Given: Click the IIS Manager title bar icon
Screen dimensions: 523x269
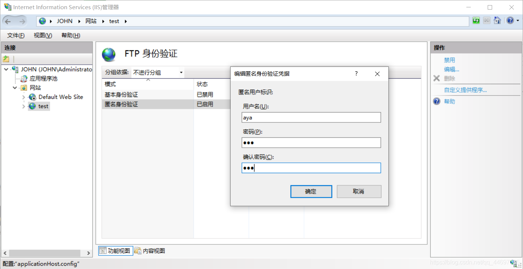Looking at the screenshot, I should point(7,7).
